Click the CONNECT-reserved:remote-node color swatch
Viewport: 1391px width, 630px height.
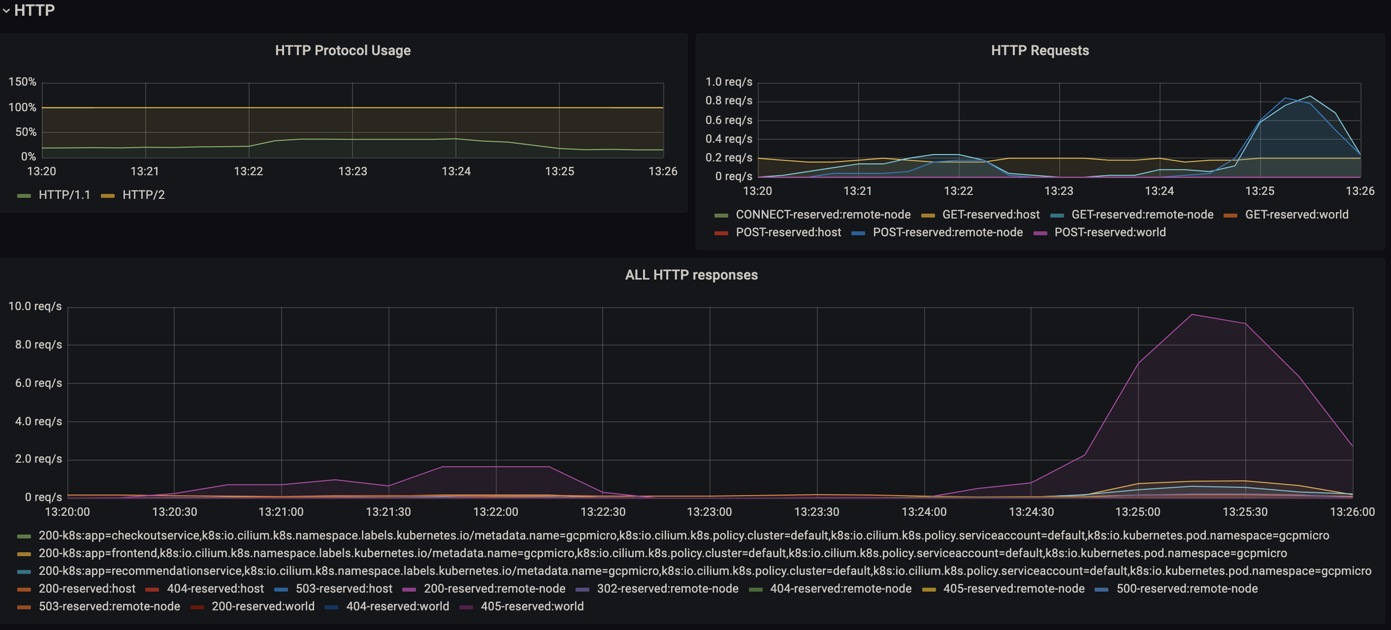coord(721,215)
